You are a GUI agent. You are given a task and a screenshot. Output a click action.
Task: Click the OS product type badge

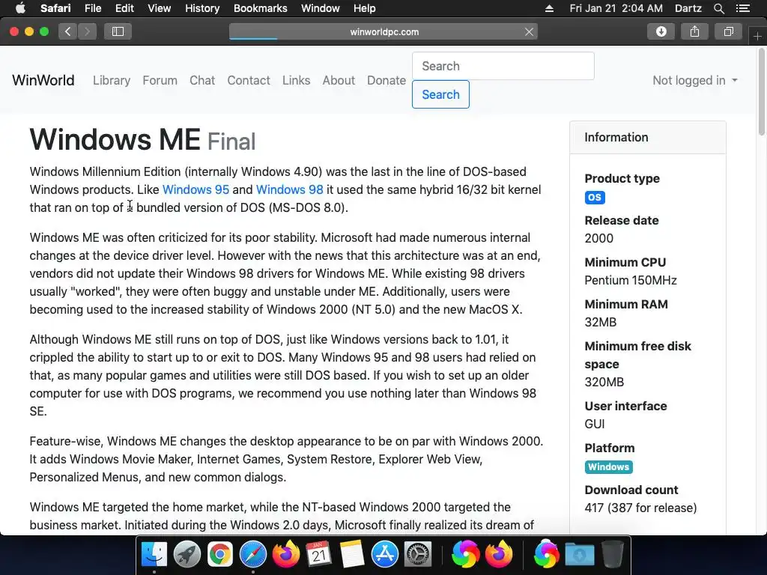coord(595,198)
